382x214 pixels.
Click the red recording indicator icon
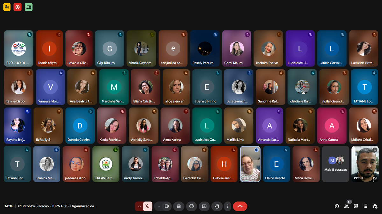18,7
